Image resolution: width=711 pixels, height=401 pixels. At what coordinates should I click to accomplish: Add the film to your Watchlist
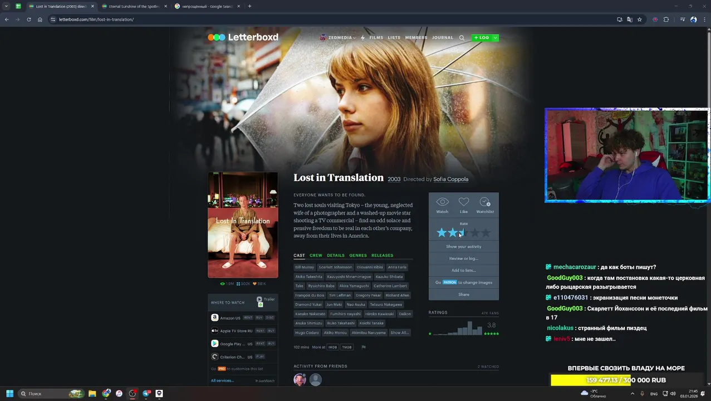(x=485, y=202)
